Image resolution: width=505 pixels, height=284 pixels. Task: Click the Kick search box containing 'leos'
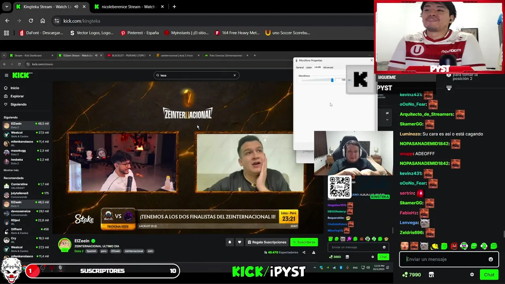click(x=196, y=75)
